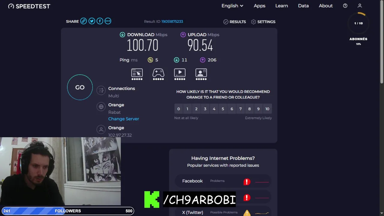Click the idle latency ping icon
Screen dimensions: 384x216
point(150,60)
